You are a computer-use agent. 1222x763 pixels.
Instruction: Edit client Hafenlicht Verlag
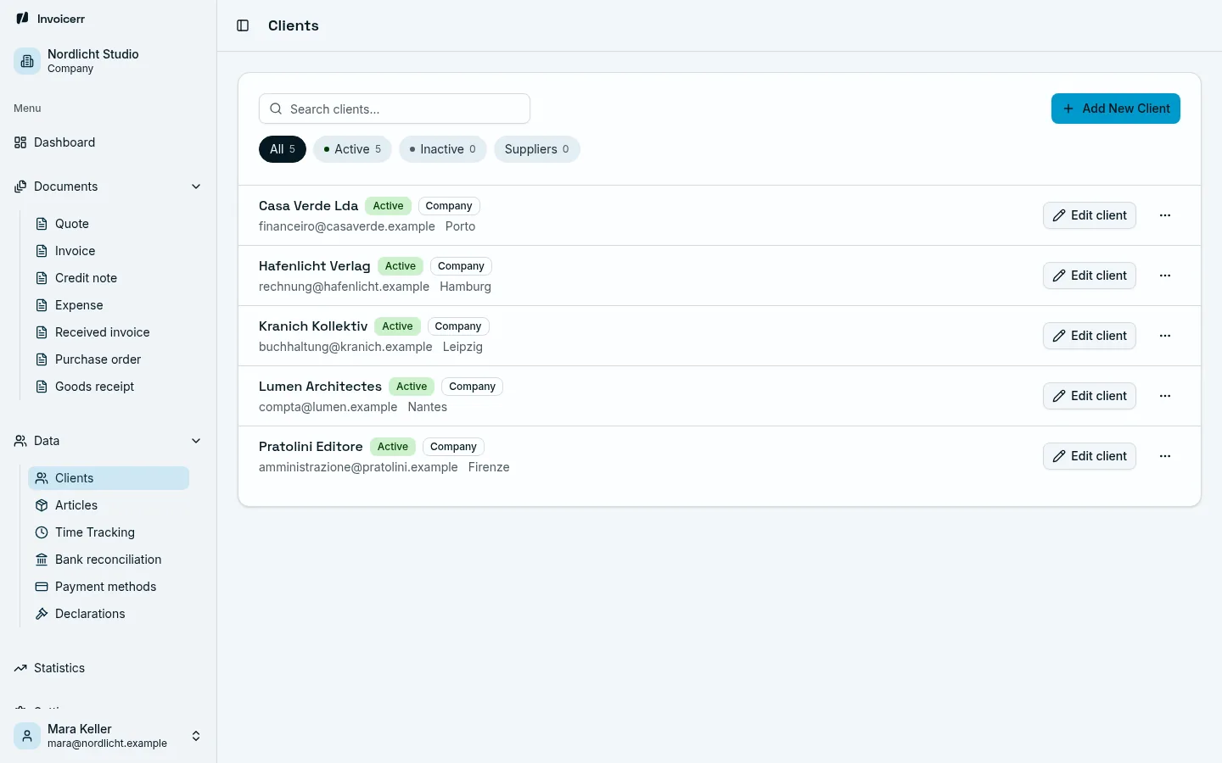pyautogui.click(x=1090, y=276)
